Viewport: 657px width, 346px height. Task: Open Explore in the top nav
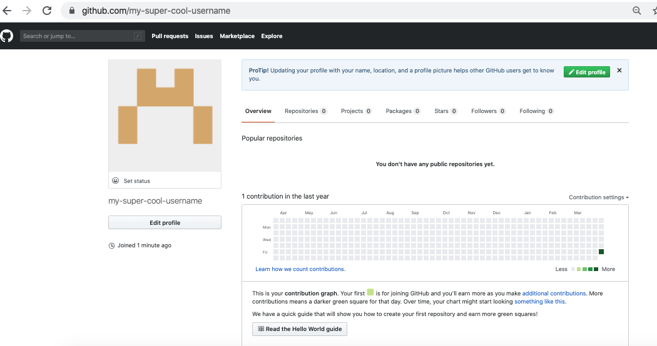(272, 36)
